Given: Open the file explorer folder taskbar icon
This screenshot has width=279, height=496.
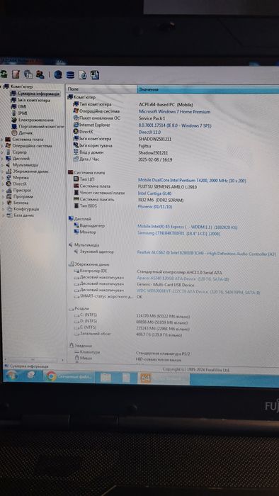Looking at the screenshot, I should tap(106, 377).
